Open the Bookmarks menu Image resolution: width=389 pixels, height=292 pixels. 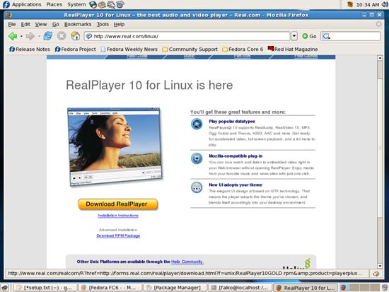(x=78, y=24)
